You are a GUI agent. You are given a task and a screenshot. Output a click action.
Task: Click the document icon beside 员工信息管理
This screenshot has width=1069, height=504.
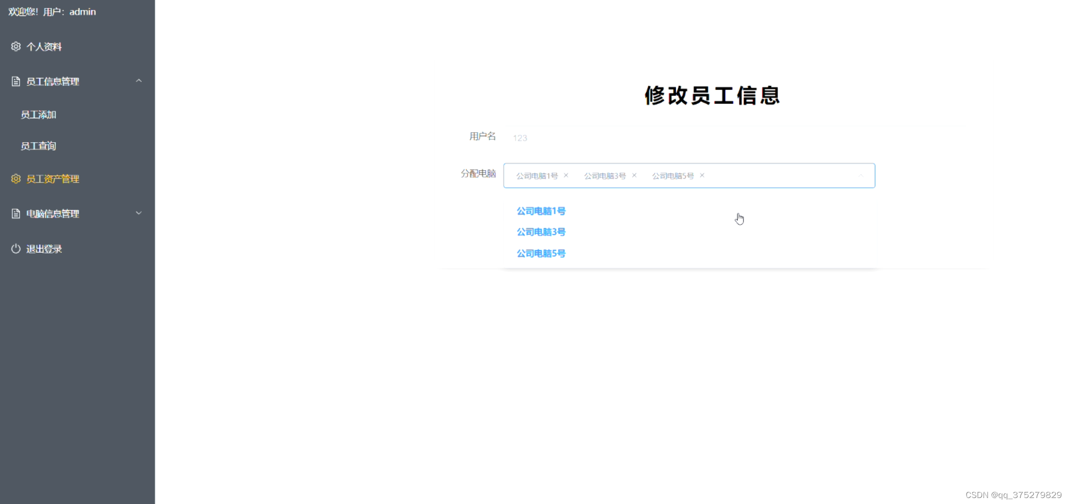[x=16, y=81]
